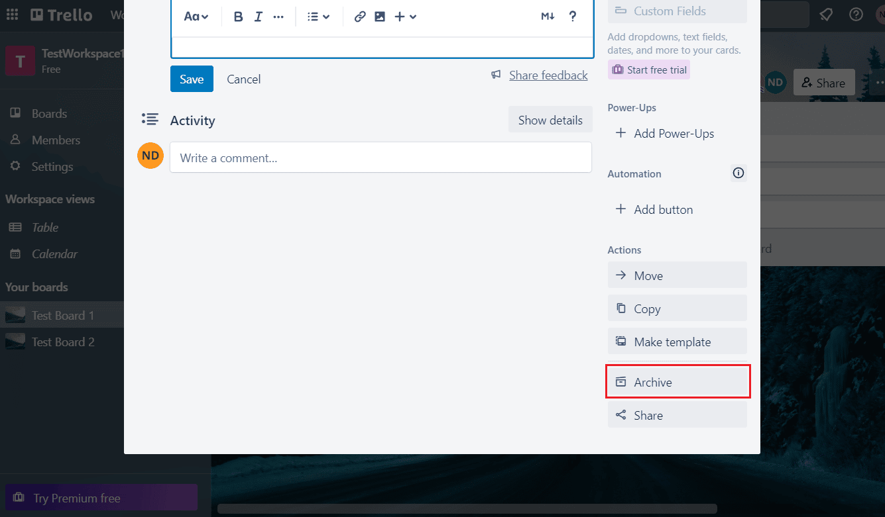The width and height of the screenshot is (885, 517).
Task: Go to Trello home logo
Action: click(61, 15)
